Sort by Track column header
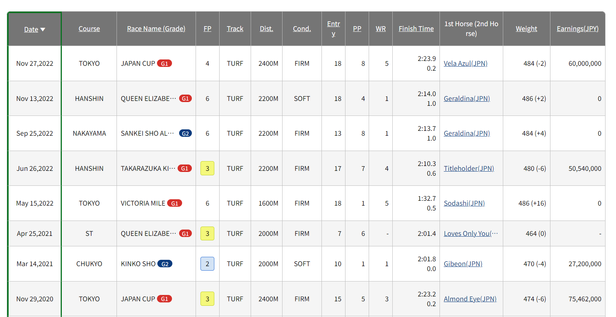 click(235, 29)
